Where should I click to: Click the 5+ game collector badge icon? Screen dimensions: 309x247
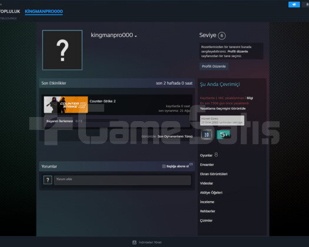pyautogui.click(x=224, y=135)
